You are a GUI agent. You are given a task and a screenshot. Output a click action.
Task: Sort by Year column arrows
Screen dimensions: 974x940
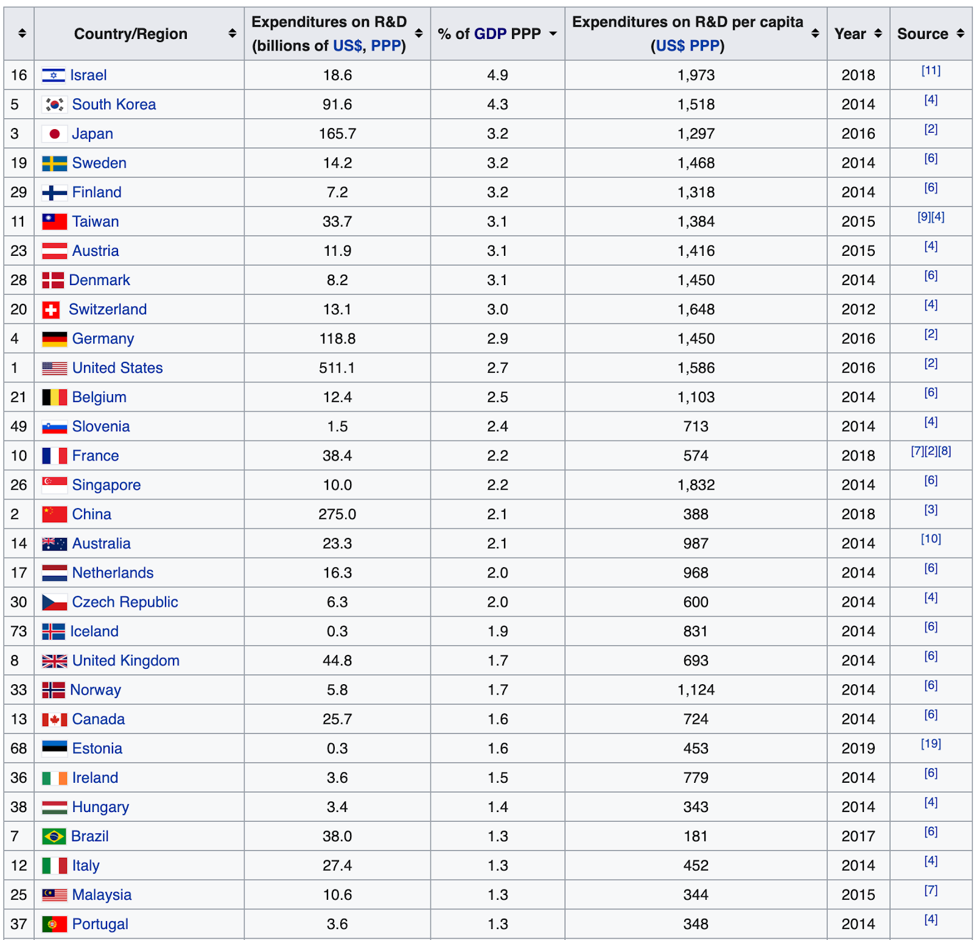click(878, 34)
